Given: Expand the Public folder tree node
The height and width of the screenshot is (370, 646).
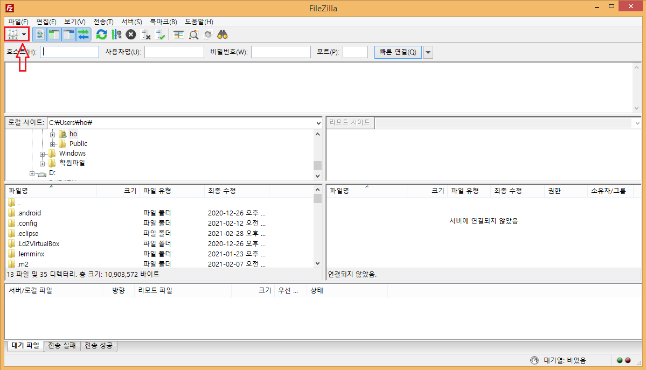Looking at the screenshot, I should [x=52, y=145].
